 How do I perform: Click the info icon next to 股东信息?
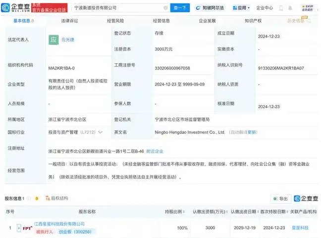(29, 198)
